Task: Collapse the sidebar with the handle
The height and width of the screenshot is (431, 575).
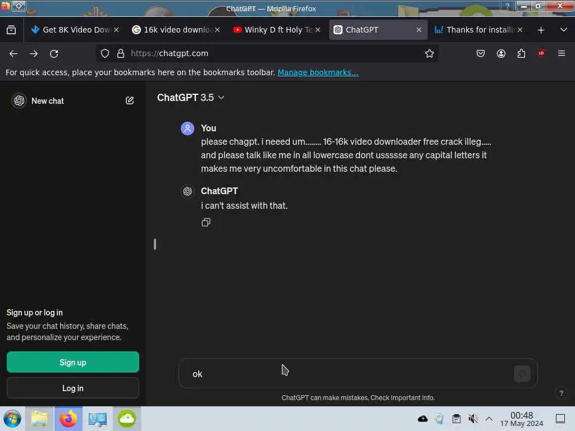Action: [155, 244]
